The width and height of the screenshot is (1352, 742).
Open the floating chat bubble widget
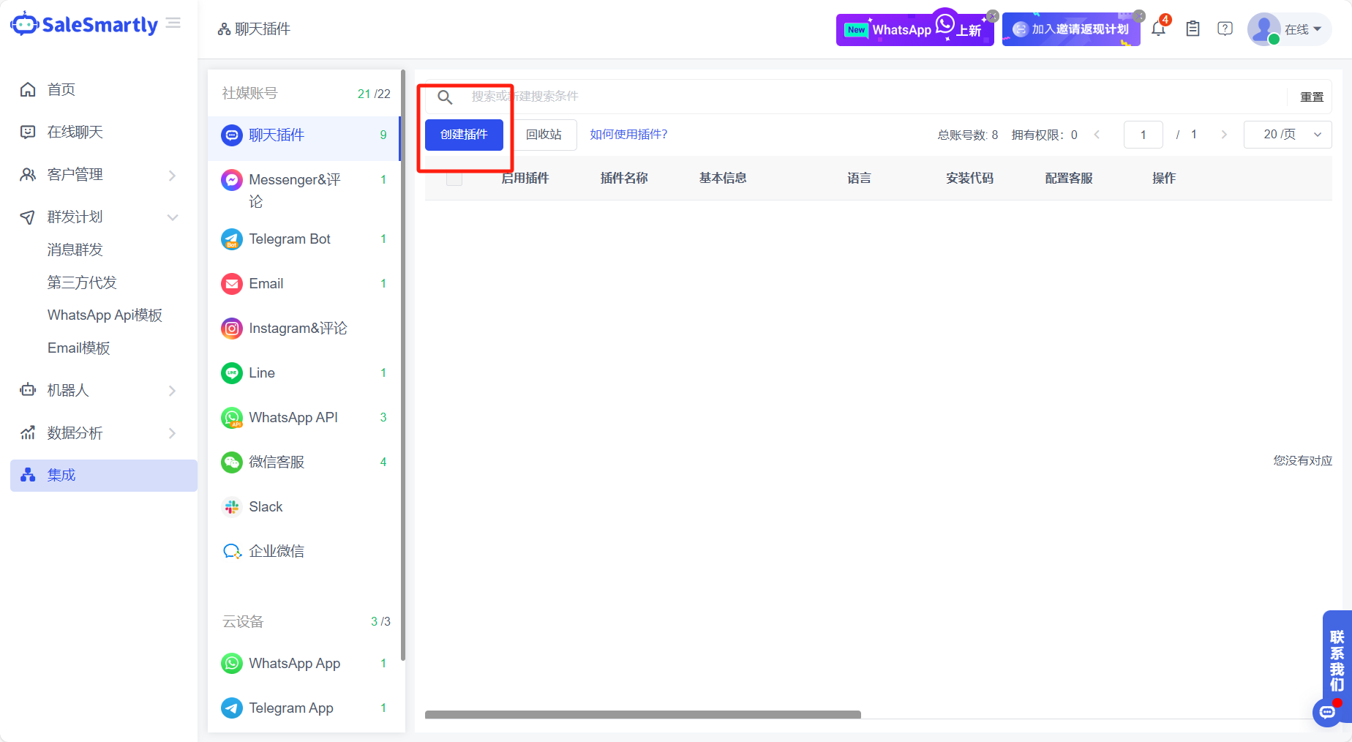[1327, 712]
